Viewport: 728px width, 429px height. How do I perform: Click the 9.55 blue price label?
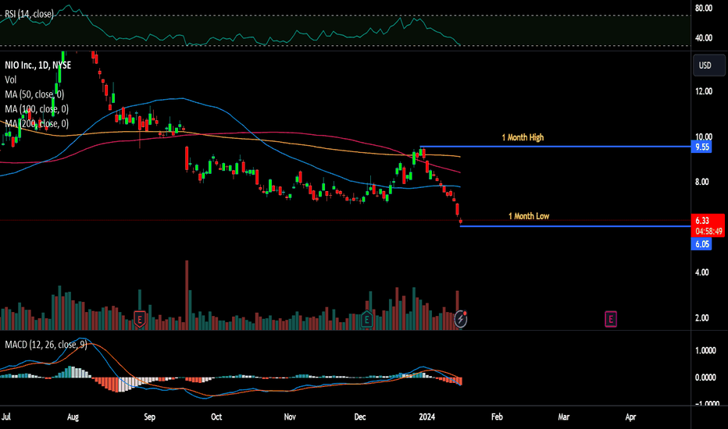(701, 147)
